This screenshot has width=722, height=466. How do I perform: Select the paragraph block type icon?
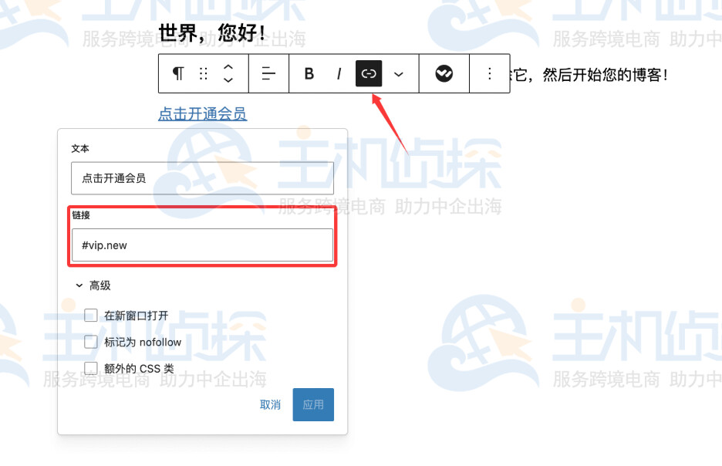pyautogui.click(x=177, y=73)
